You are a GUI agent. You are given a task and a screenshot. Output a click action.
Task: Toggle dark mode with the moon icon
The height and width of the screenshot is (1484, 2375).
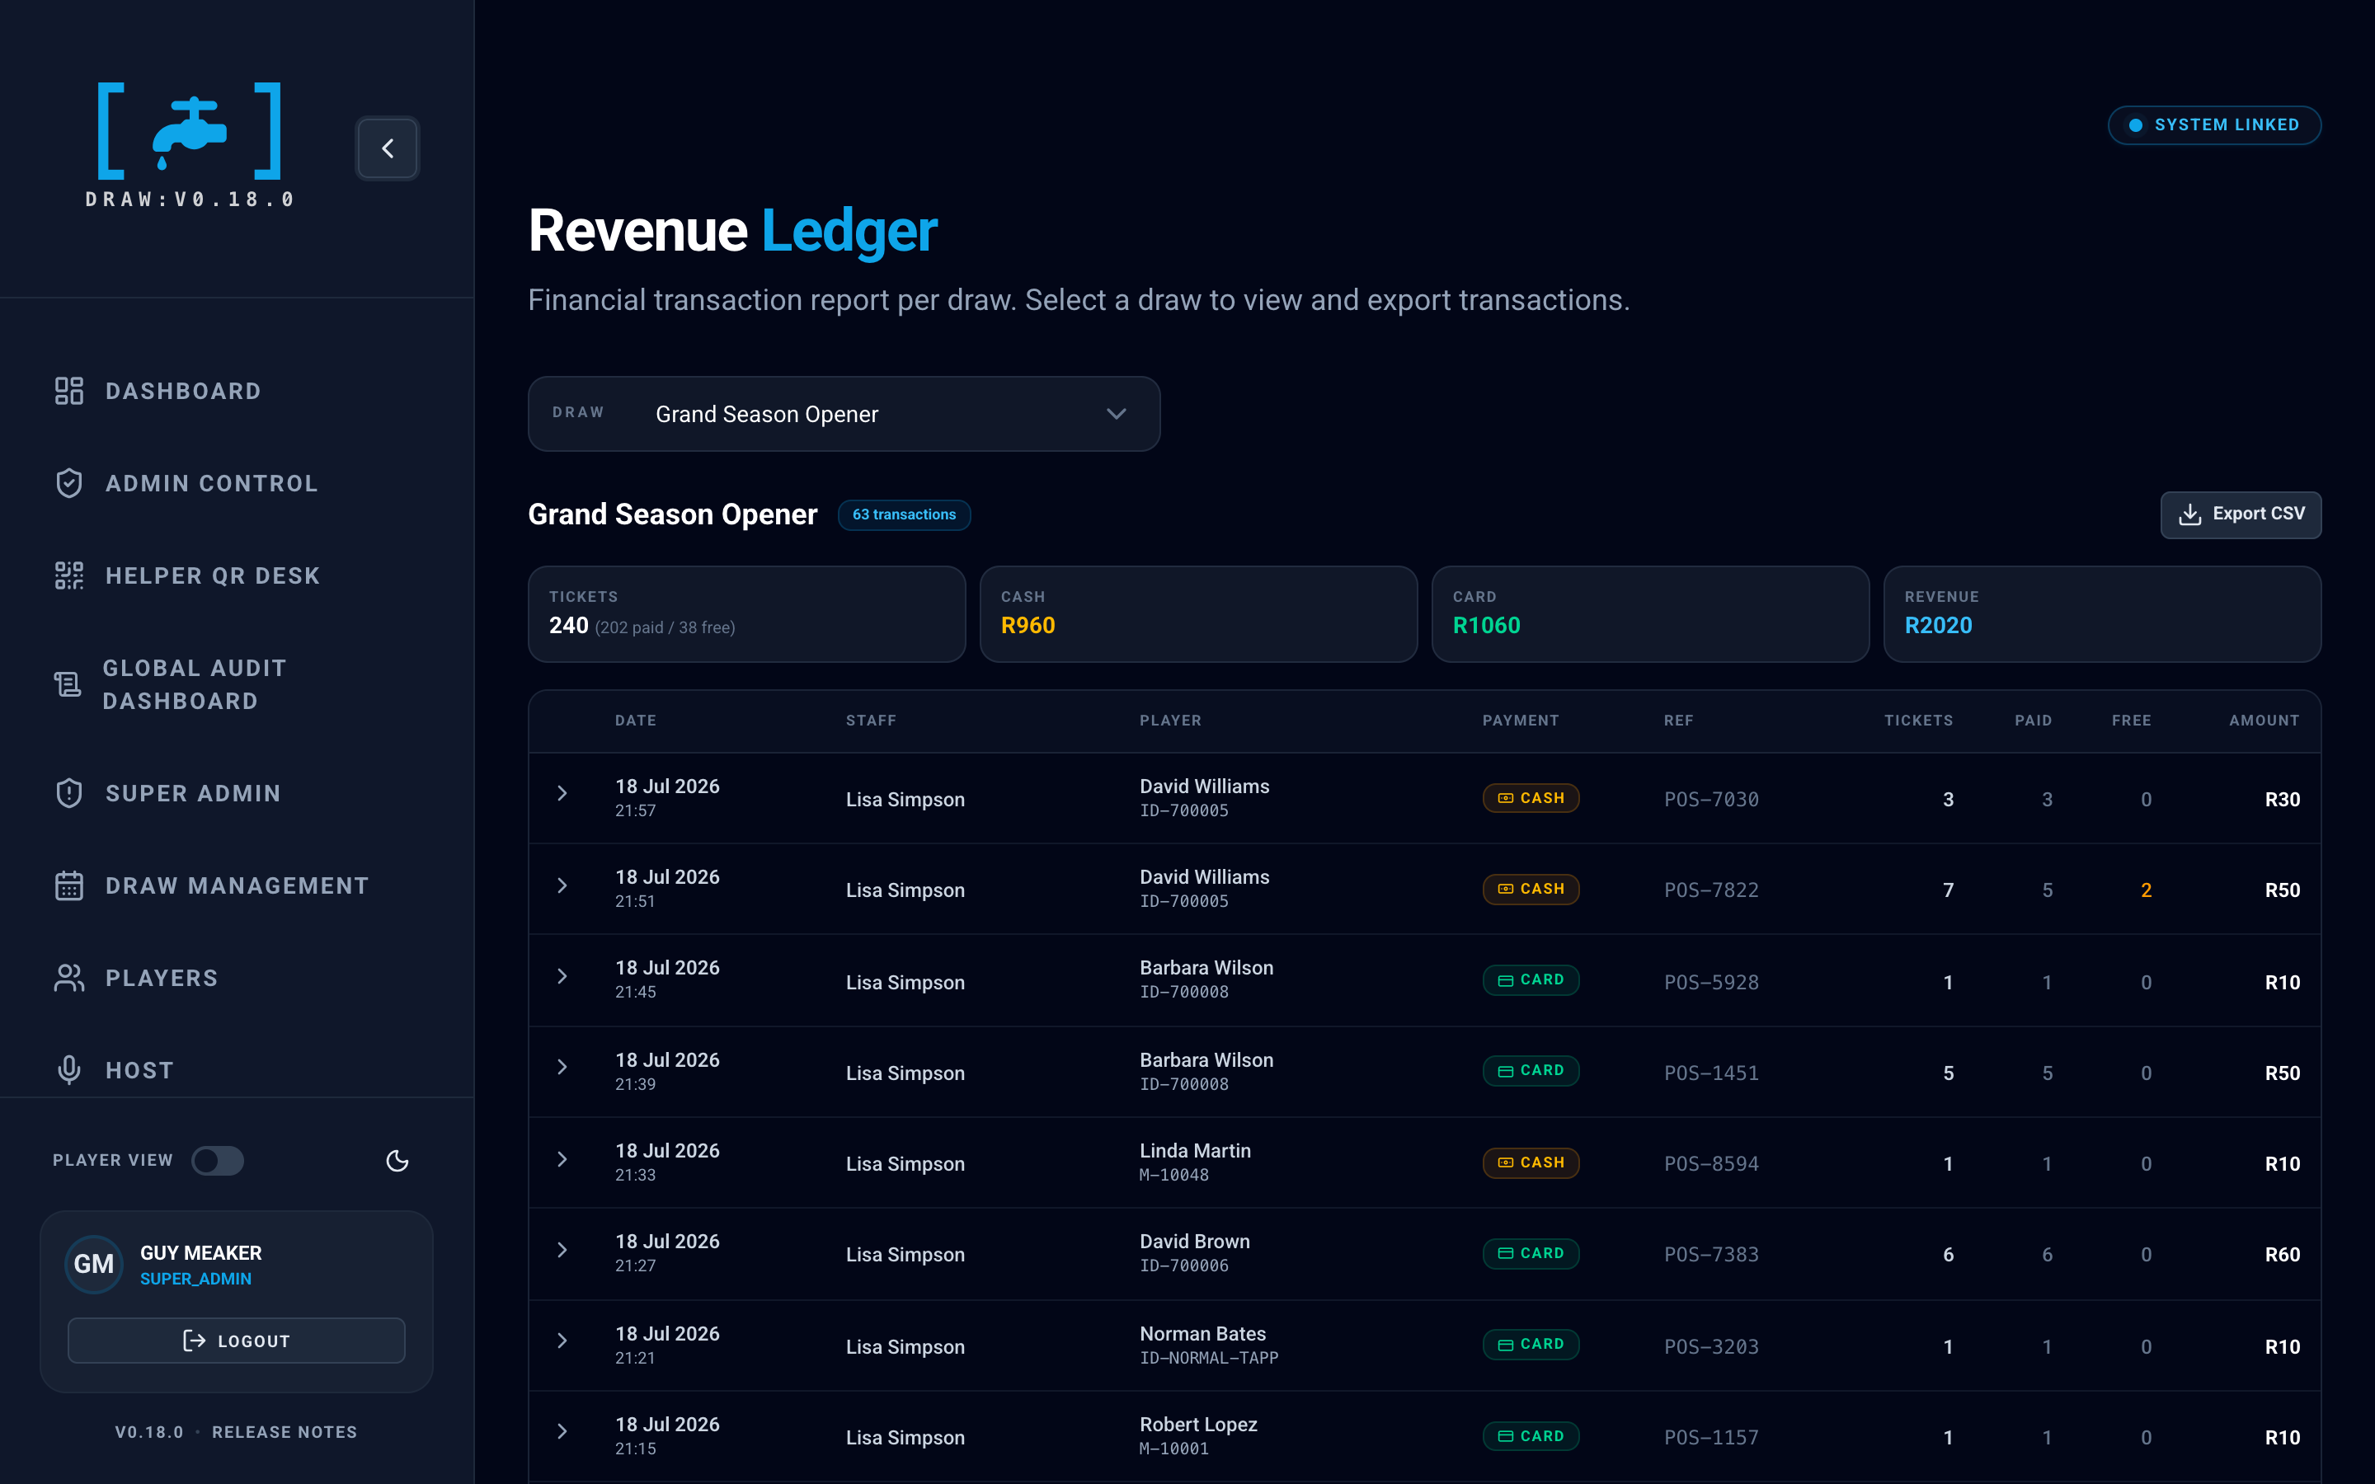click(x=397, y=1161)
